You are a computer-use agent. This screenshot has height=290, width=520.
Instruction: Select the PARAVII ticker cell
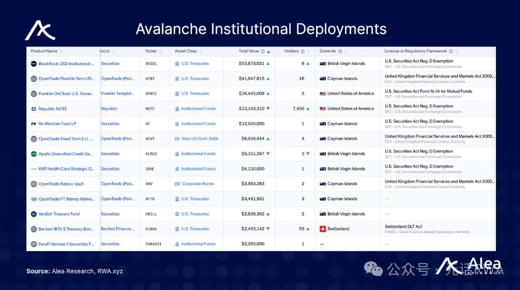(x=153, y=244)
